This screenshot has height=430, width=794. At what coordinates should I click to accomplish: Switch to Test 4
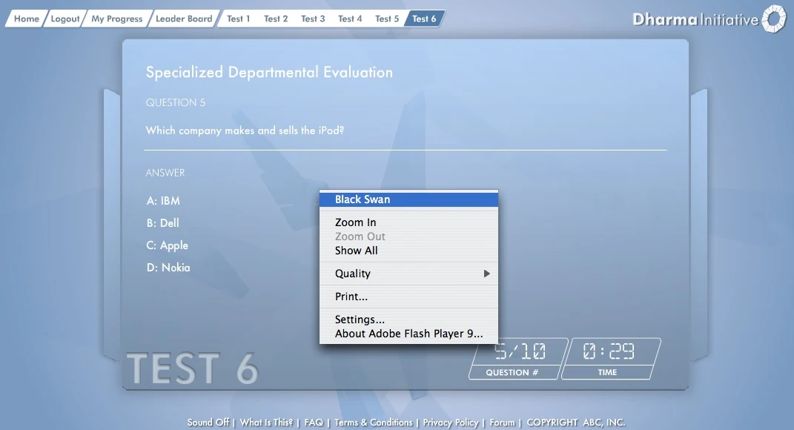350,19
